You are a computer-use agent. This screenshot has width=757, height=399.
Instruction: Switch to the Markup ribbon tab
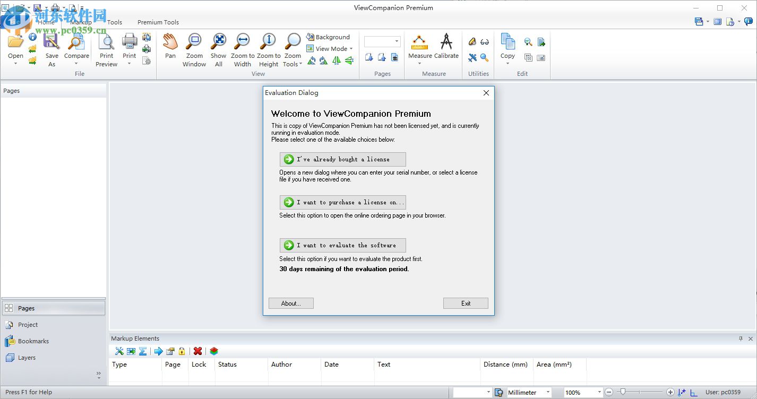click(81, 22)
